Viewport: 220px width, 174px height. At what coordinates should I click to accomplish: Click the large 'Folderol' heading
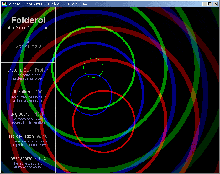[28, 20]
